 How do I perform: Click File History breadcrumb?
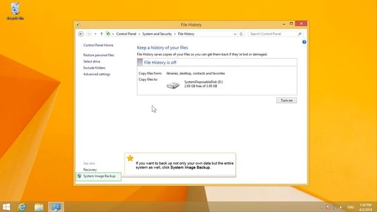[186, 34]
